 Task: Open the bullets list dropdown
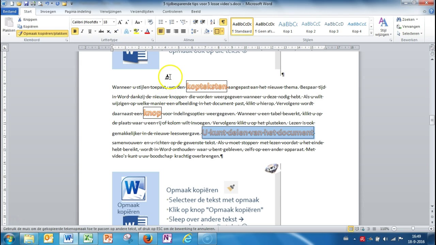tap(166, 22)
